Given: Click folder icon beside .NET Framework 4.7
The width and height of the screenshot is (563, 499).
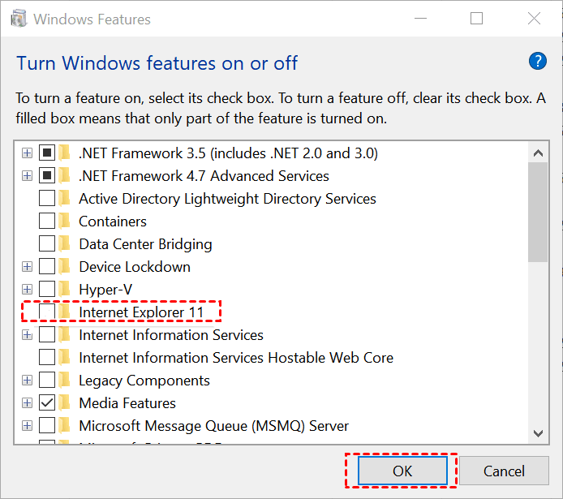Looking at the screenshot, I should (65, 176).
